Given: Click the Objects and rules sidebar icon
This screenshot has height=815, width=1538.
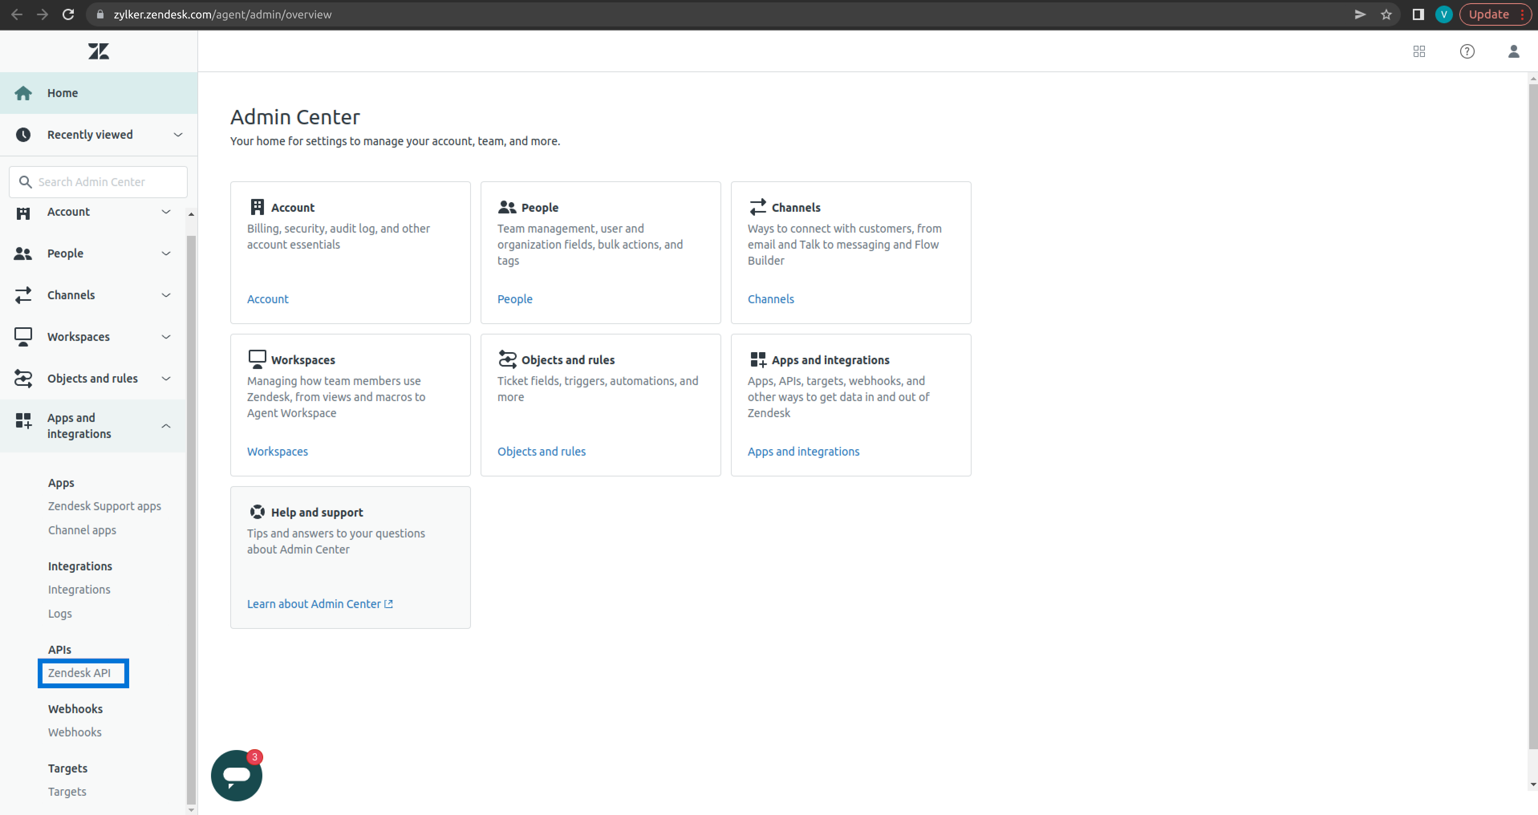Looking at the screenshot, I should pyautogui.click(x=23, y=378).
